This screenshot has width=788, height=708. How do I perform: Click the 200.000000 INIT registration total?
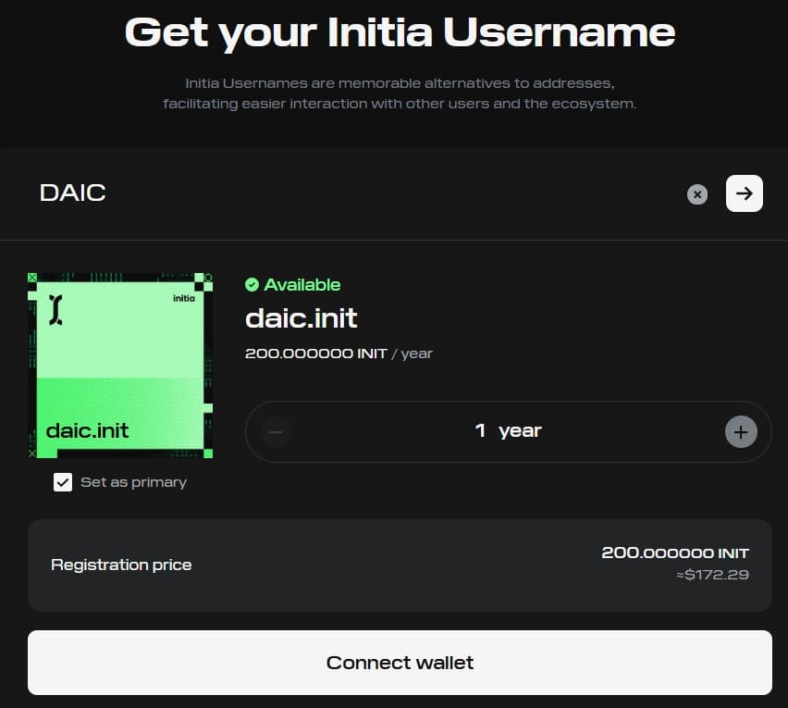[674, 553]
